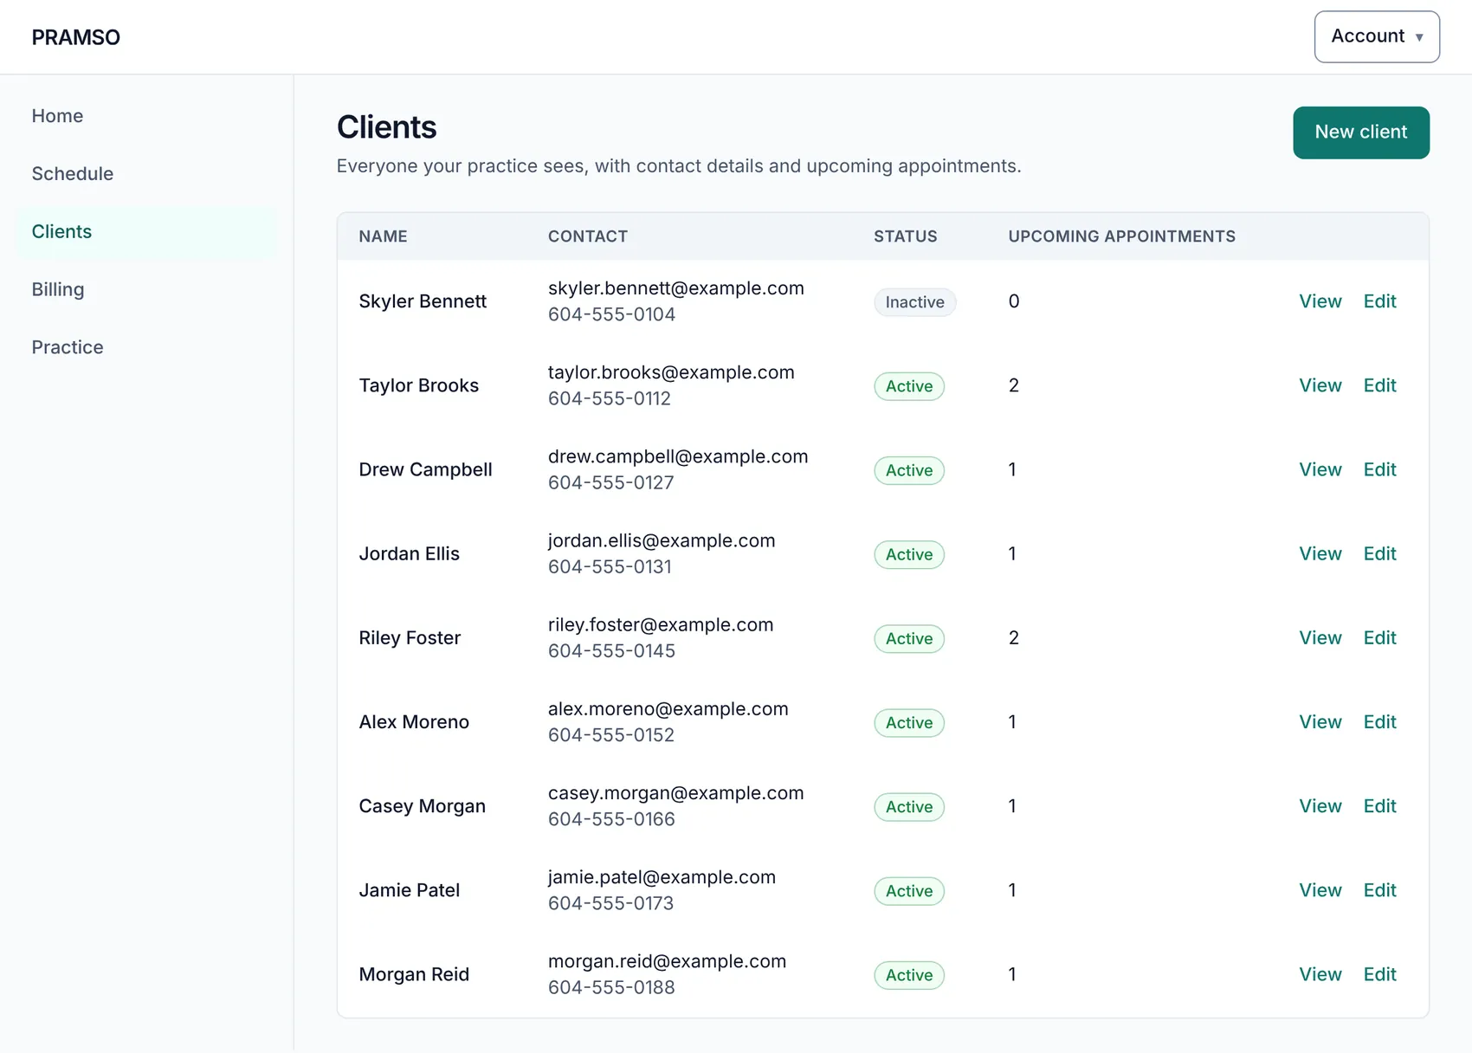This screenshot has height=1053, width=1472.
Task: View Riley Foster's record
Action: click(1320, 637)
